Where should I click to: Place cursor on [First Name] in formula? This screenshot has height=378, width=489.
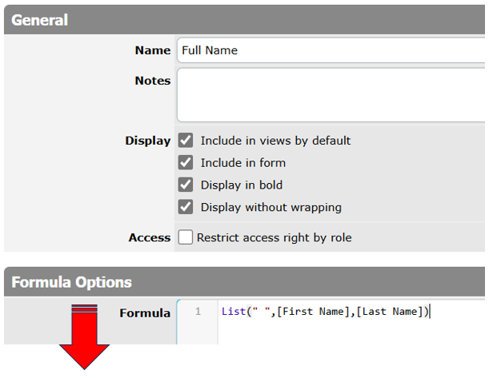tap(314, 312)
